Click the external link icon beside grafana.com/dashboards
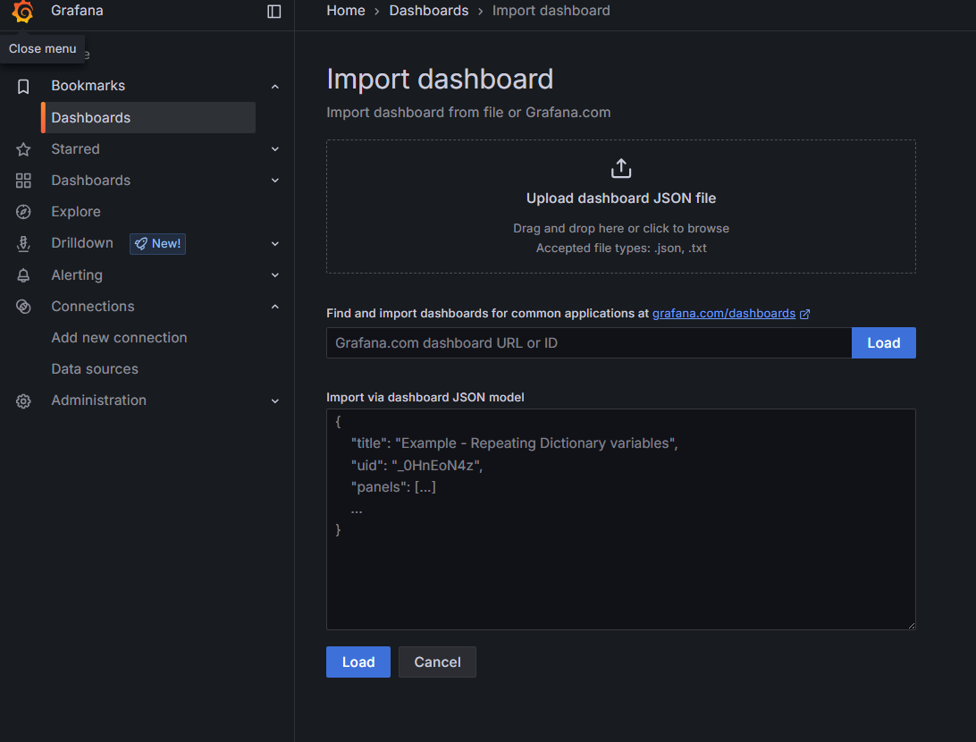The height and width of the screenshot is (742, 976). tap(804, 314)
